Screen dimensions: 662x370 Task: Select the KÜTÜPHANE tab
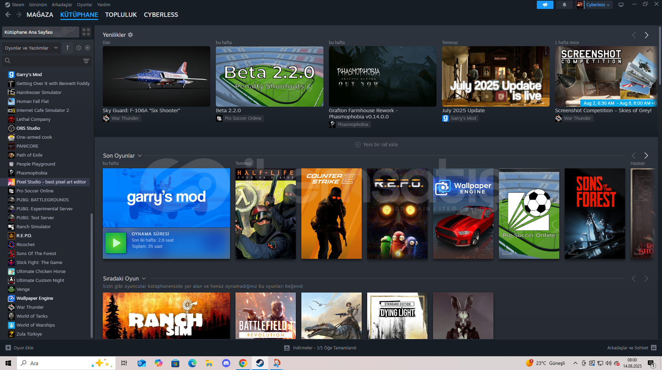(x=79, y=14)
